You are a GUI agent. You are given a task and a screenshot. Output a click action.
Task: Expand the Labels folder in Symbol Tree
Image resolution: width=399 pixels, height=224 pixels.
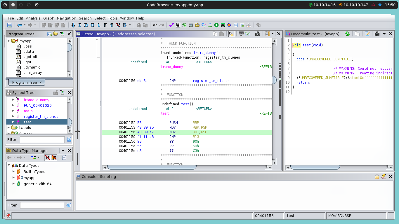click(8, 127)
